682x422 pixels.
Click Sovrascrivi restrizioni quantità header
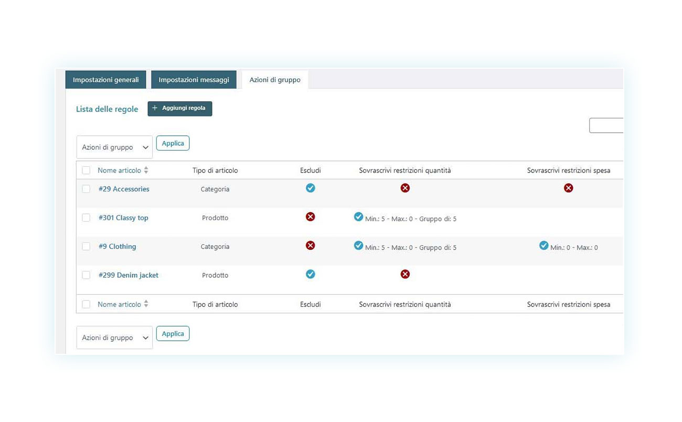[x=405, y=170]
